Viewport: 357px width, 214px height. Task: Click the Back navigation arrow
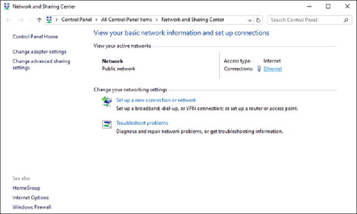pyautogui.click(x=8, y=20)
